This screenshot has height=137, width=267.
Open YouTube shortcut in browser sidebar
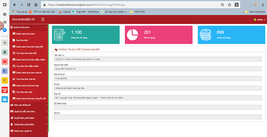point(5,61)
